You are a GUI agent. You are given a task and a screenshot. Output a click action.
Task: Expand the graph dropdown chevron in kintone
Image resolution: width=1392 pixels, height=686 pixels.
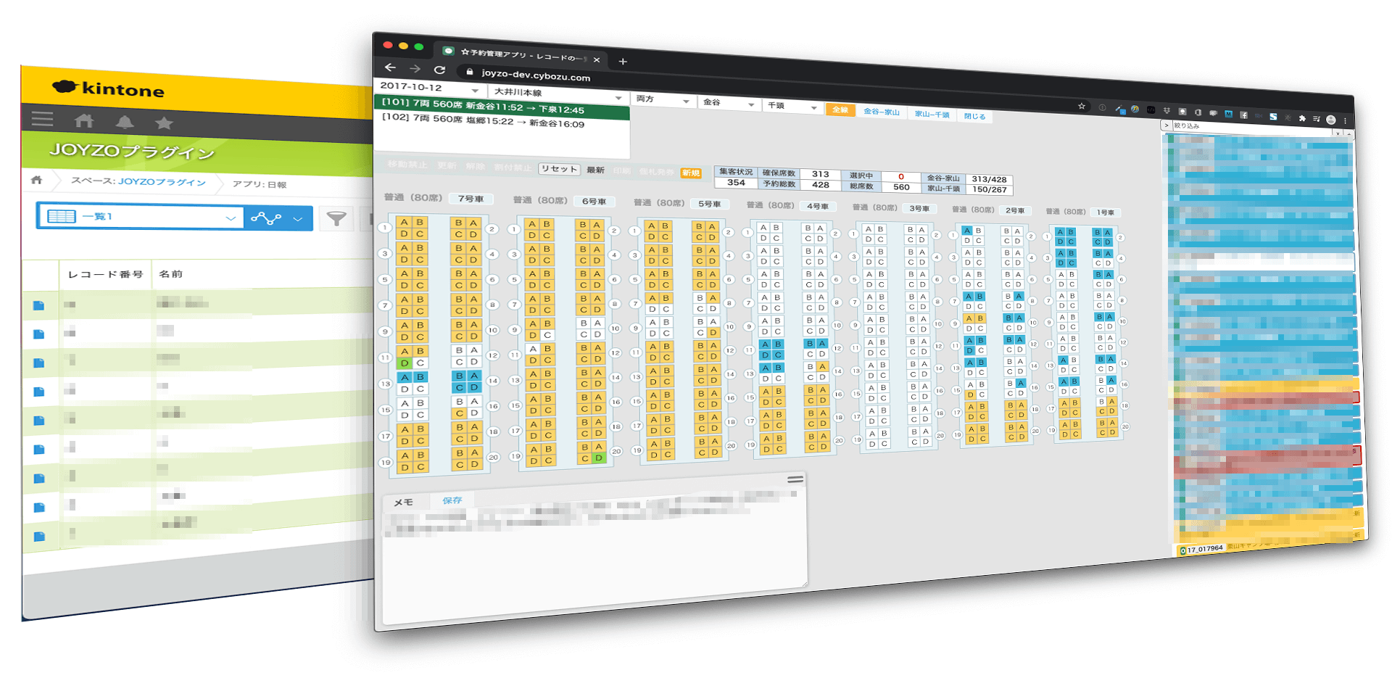pos(298,218)
